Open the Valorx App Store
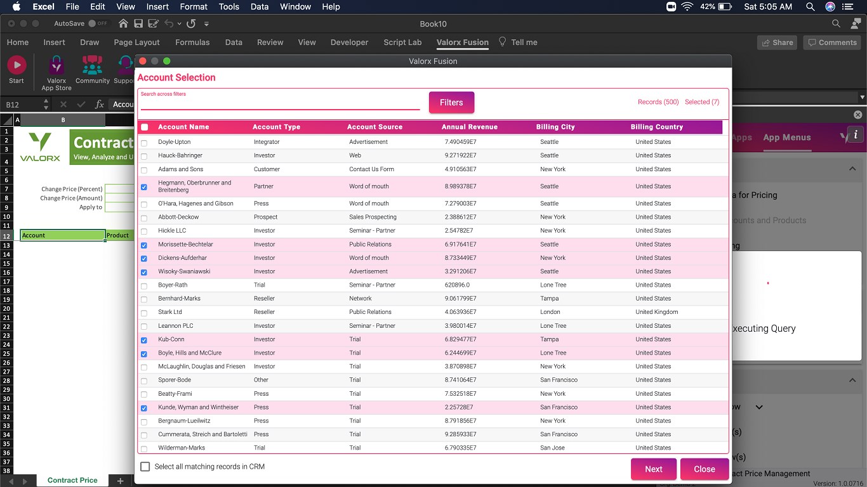 coord(56,65)
